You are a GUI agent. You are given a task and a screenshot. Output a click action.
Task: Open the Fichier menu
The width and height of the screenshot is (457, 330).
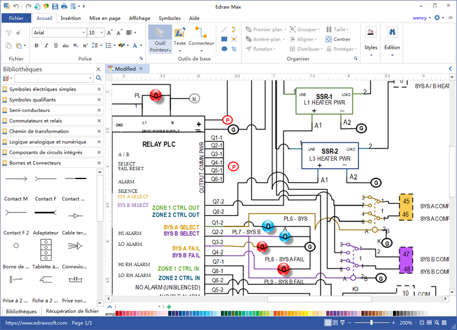pyautogui.click(x=16, y=18)
